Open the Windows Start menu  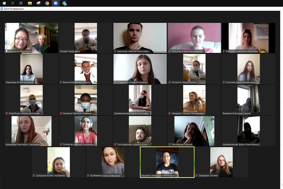click(x=4, y=3)
